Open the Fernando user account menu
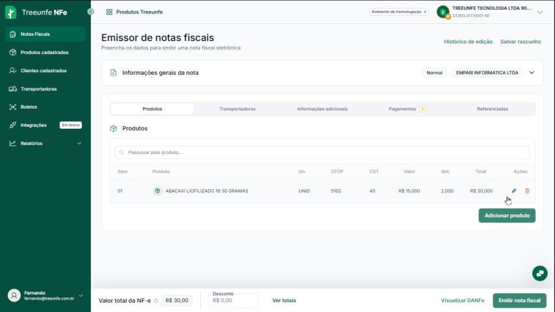The height and width of the screenshot is (312, 555). click(81, 295)
